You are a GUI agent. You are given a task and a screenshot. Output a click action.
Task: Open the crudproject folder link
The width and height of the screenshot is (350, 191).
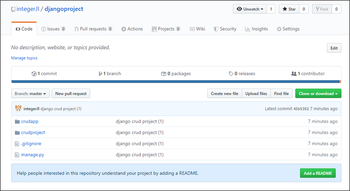point(33,133)
